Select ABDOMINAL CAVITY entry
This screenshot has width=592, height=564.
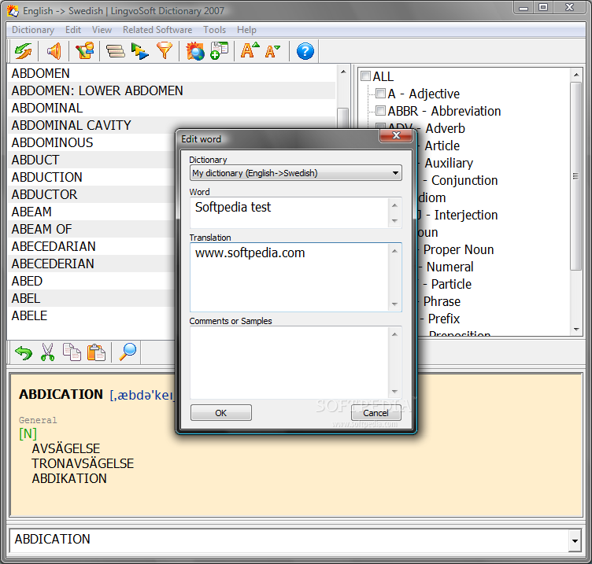click(x=71, y=125)
